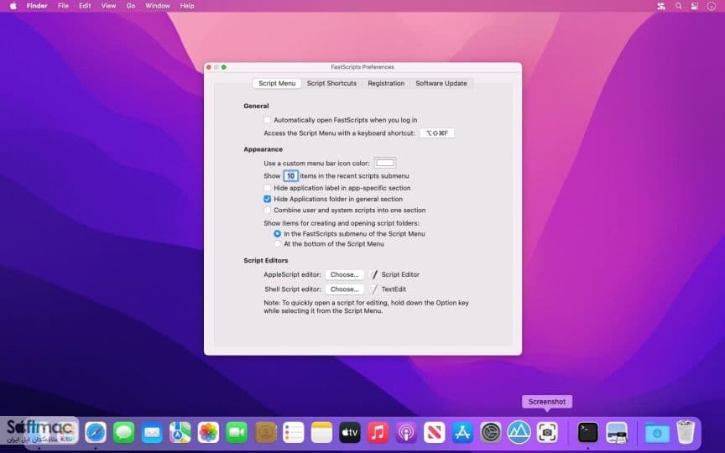Switch to the Script Menu tab

point(277,84)
